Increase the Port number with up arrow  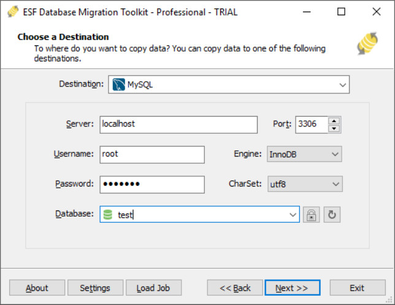[x=334, y=120]
